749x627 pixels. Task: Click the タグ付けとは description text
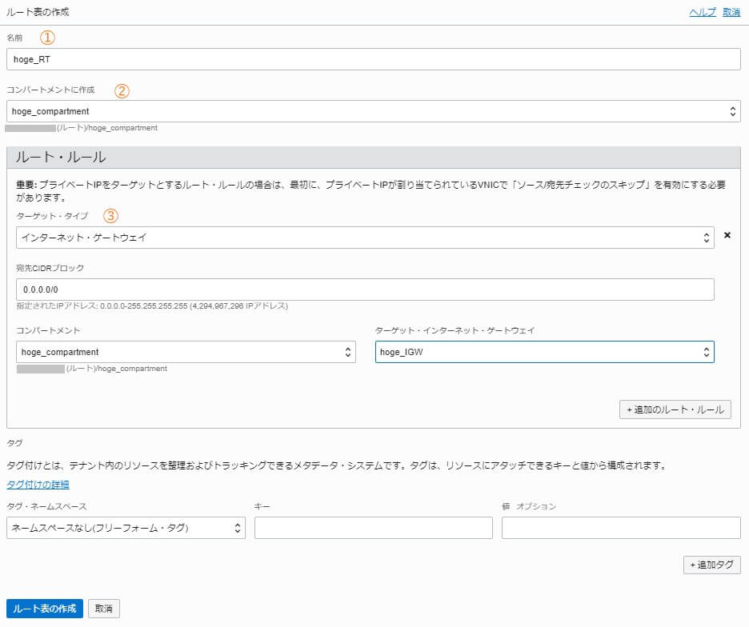337,465
